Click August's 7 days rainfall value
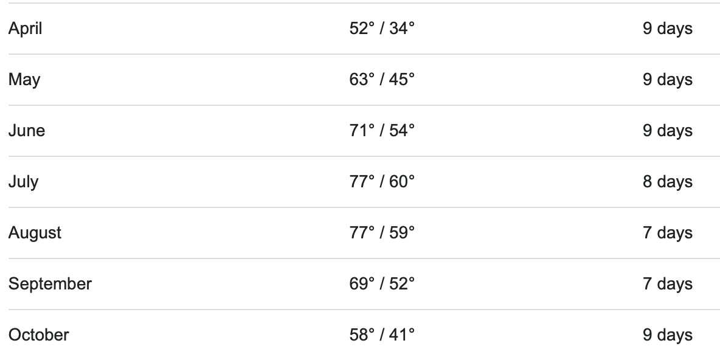720x360 pixels. coord(668,234)
